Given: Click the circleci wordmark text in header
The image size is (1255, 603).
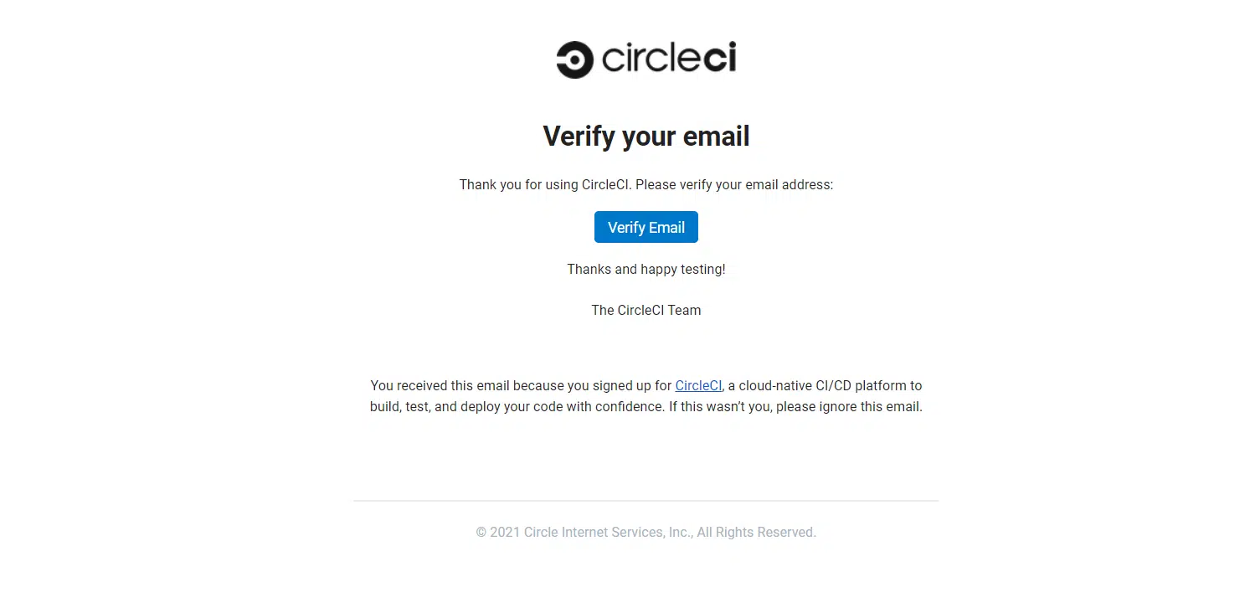Looking at the screenshot, I should [669, 59].
